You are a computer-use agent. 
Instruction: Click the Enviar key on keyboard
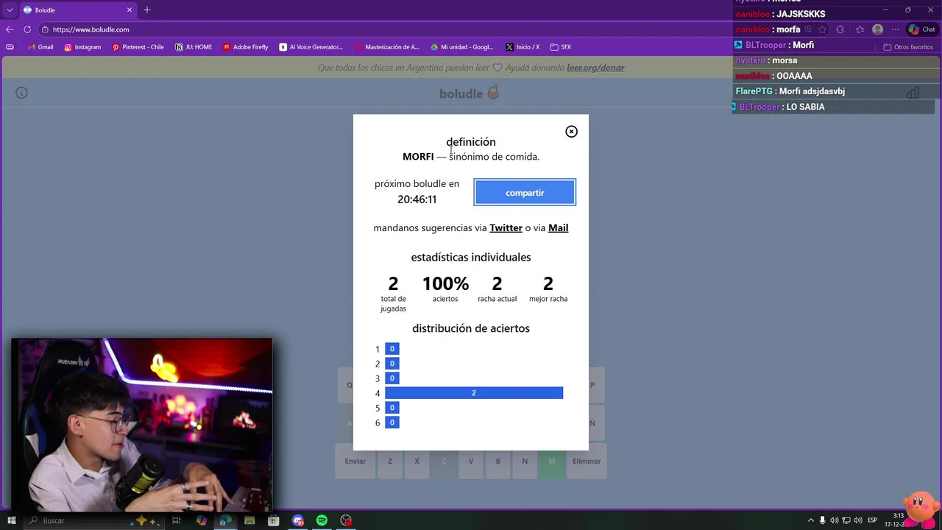coord(355,462)
